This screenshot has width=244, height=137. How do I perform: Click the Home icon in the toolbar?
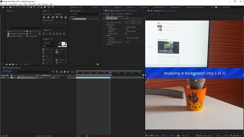coord(3,7)
